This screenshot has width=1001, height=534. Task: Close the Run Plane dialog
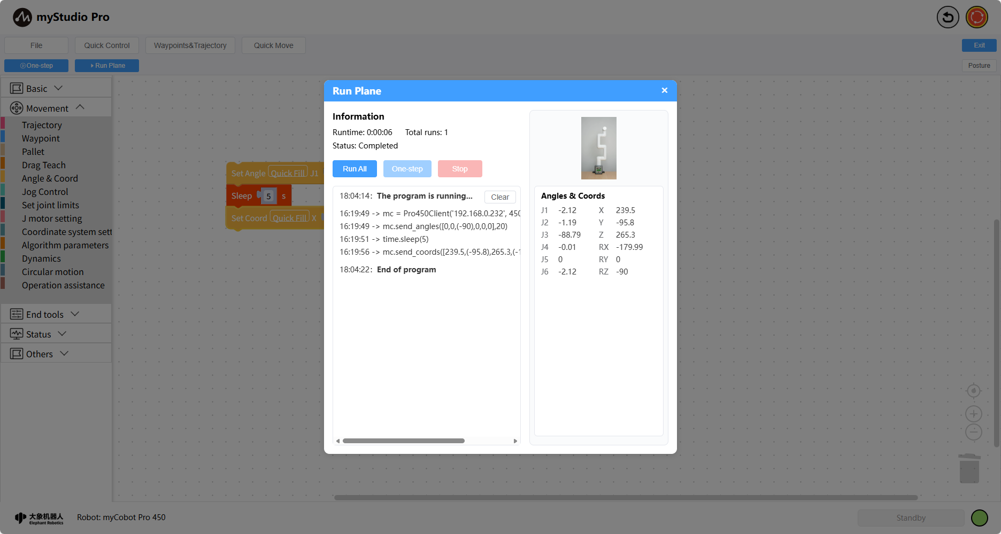[x=664, y=91]
